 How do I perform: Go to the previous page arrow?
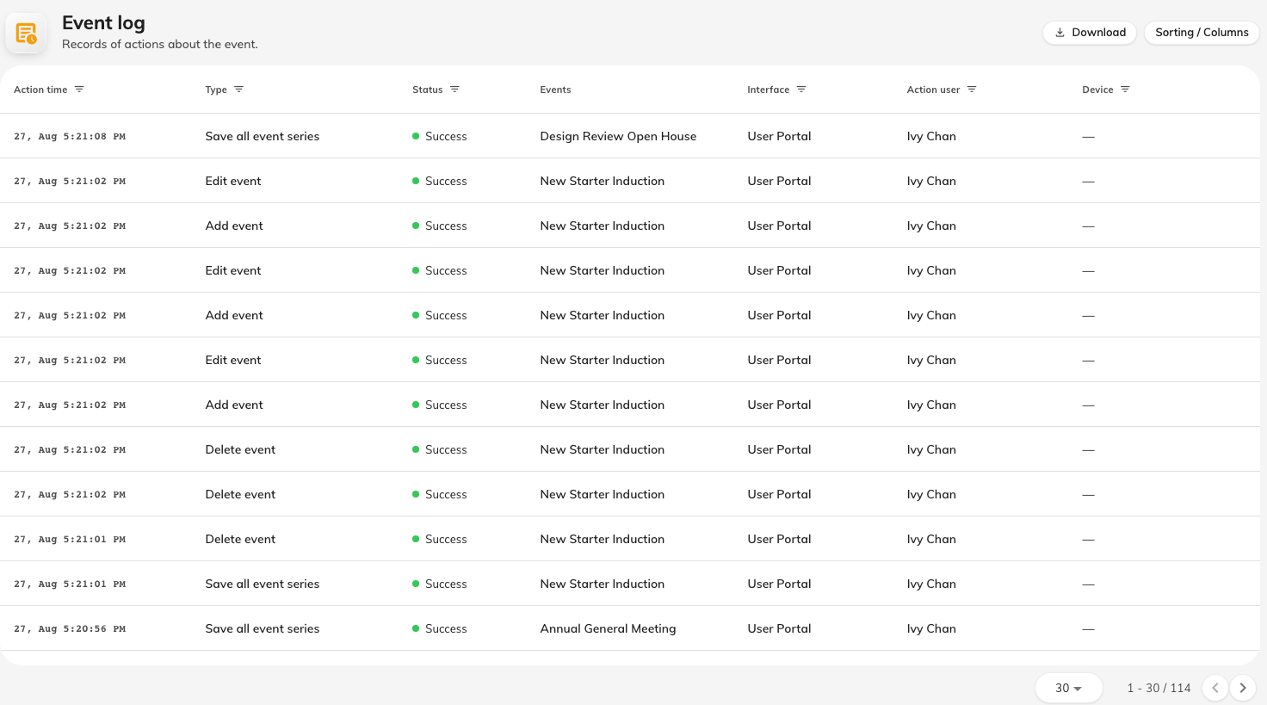[1215, 688]
